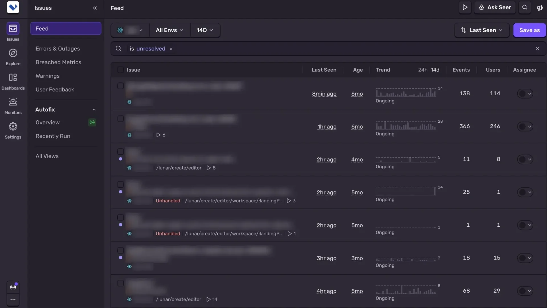Switch trend to 24h

[x=423, y=70]
